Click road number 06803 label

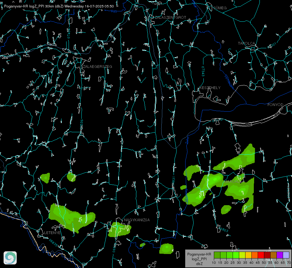(223, 230)
